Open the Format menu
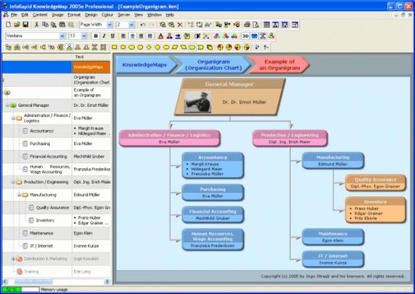Image resolution: width=415 pixels, height=294 pixels. (x=74, y=15)
